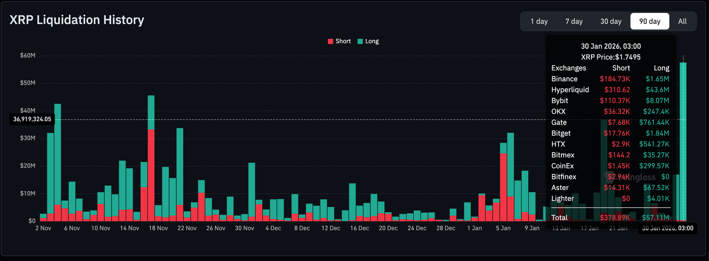Click the tall red bar segment near 18 Nov
Screen dimensions: 709x261
(151, 175)
